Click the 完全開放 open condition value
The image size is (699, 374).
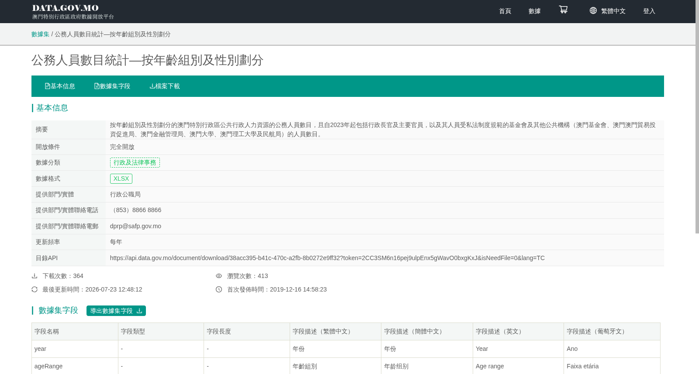click(x=122, y=147)
